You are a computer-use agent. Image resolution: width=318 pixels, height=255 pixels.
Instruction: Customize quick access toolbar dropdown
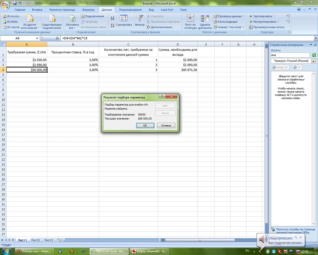(x=37, y=3)
